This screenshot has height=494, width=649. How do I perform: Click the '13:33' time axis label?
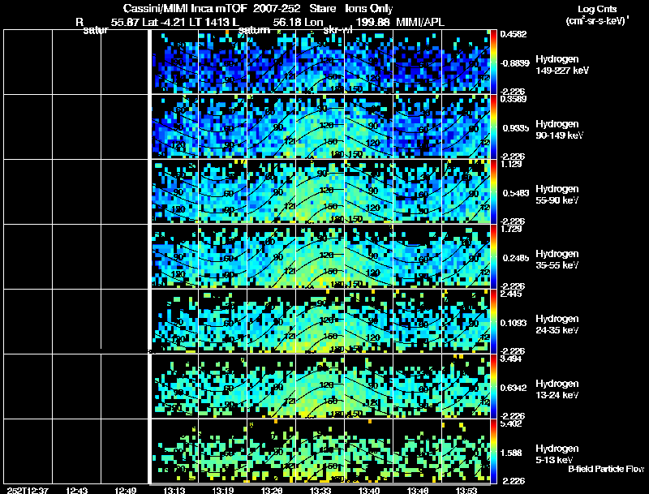320,490
